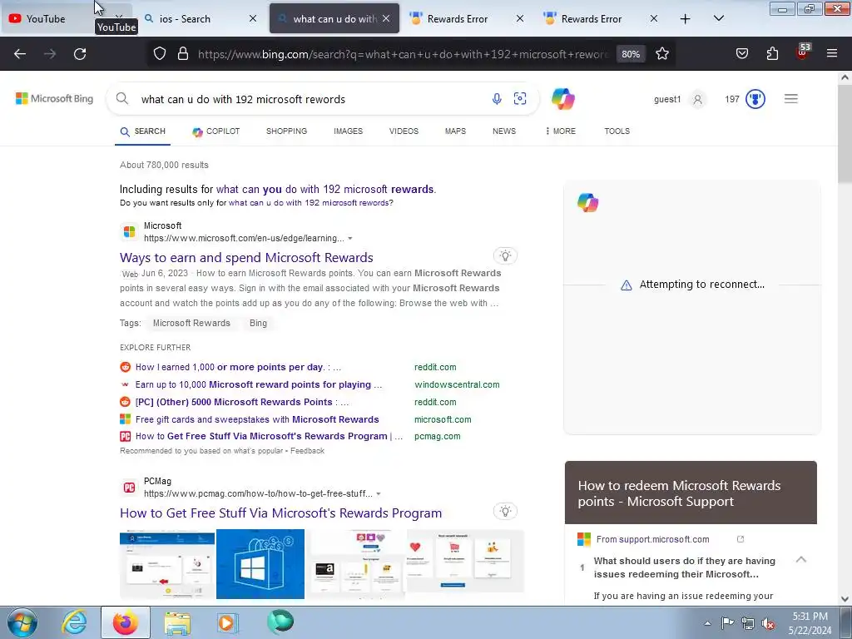Open Copilot from the colorful header icon
852x639 pixels.
(563, 99)
